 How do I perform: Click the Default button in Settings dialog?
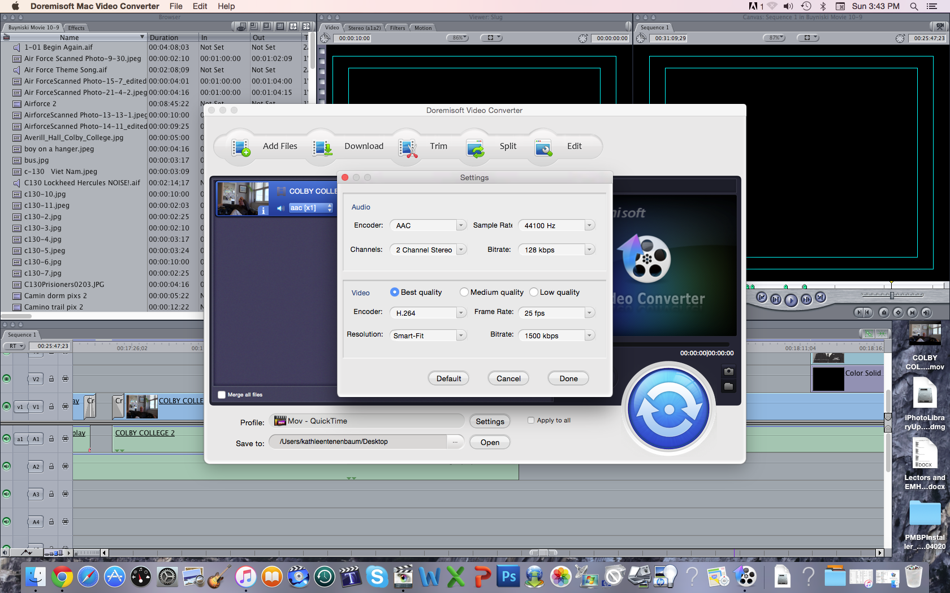pyautogui.click(x=448, y=378)
